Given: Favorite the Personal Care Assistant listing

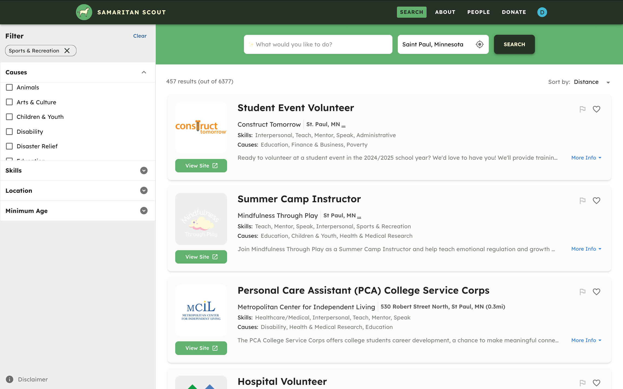Looking at the screenshot, I should (x=596, y=292).
